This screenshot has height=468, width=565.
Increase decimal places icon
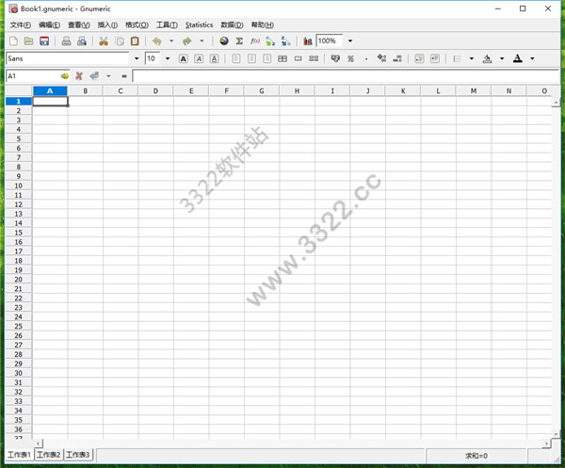coord(382,58)
